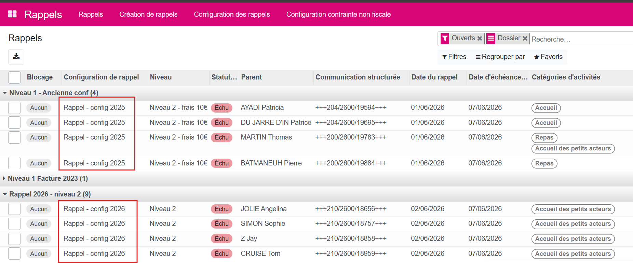Focus the Recherche search field
This screenshot has height=263, width=633.
[x=581, y=39]
